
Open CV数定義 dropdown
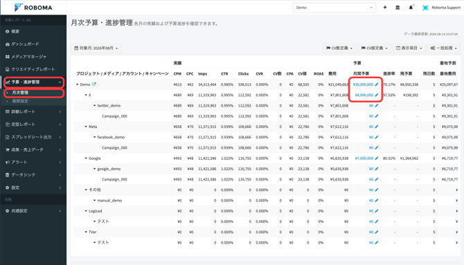[x=339, y=48]
